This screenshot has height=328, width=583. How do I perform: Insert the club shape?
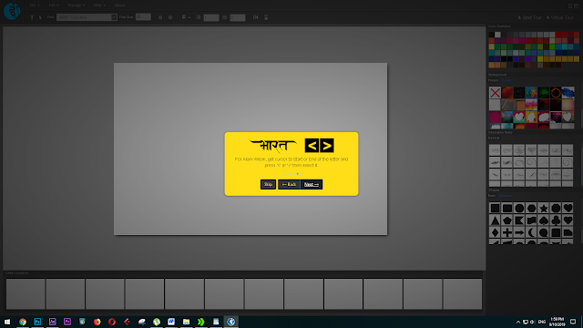click(556, 220)
